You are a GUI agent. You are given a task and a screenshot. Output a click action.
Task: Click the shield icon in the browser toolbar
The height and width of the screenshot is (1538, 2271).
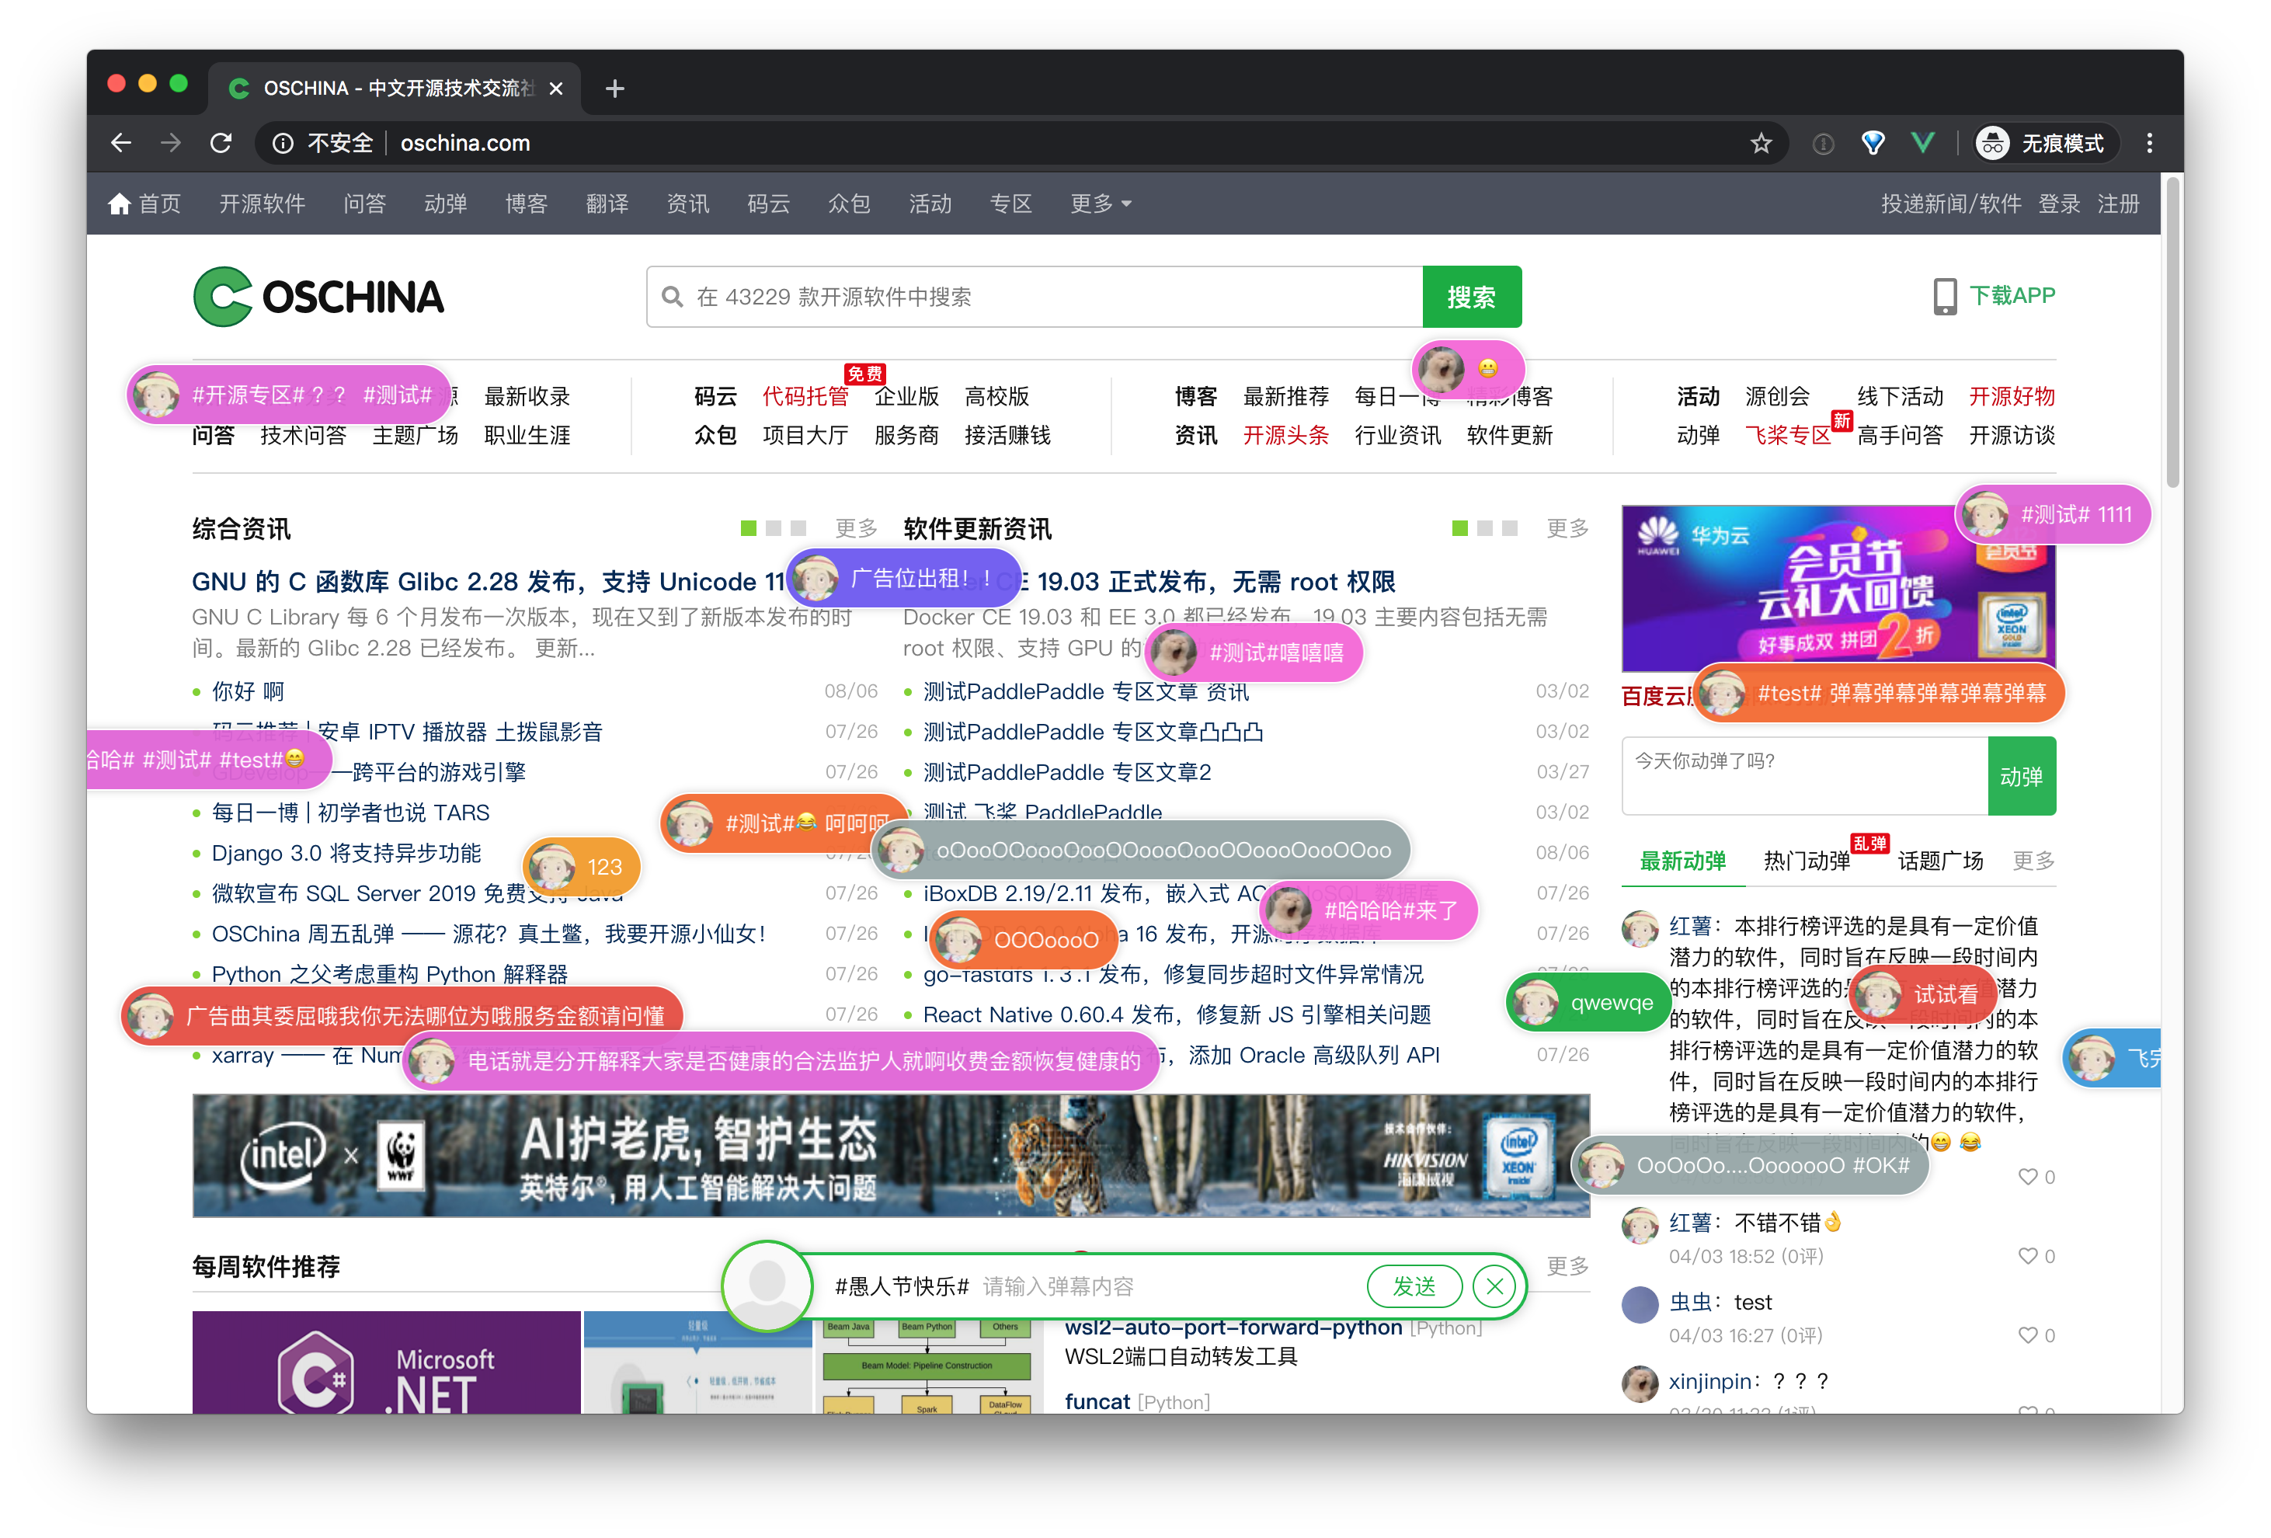pos(1873,143)
